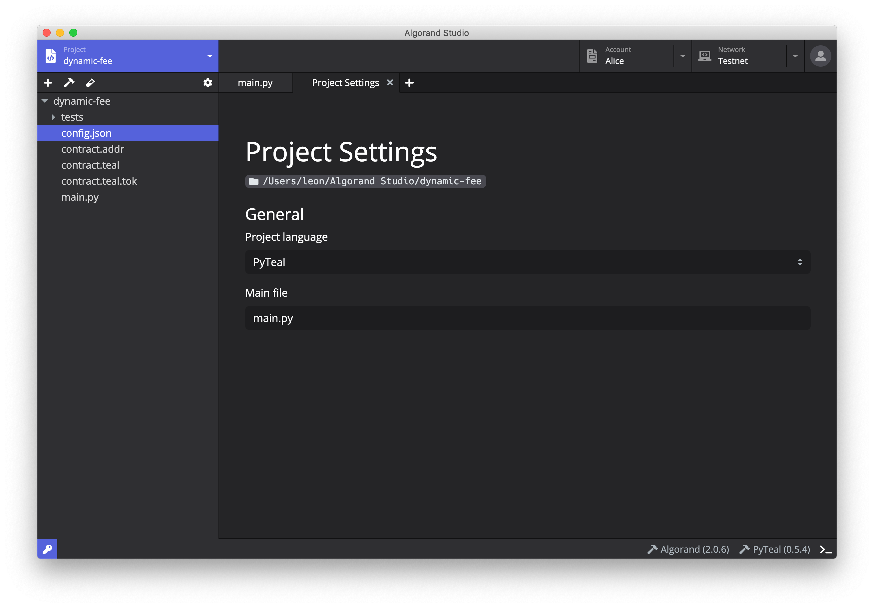Run tests via the test tube icon
This screenshot has width=874, height=608.
[x=90, y=83]
